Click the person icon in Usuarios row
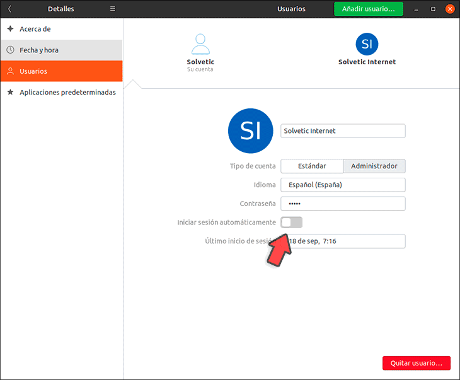 10,71
